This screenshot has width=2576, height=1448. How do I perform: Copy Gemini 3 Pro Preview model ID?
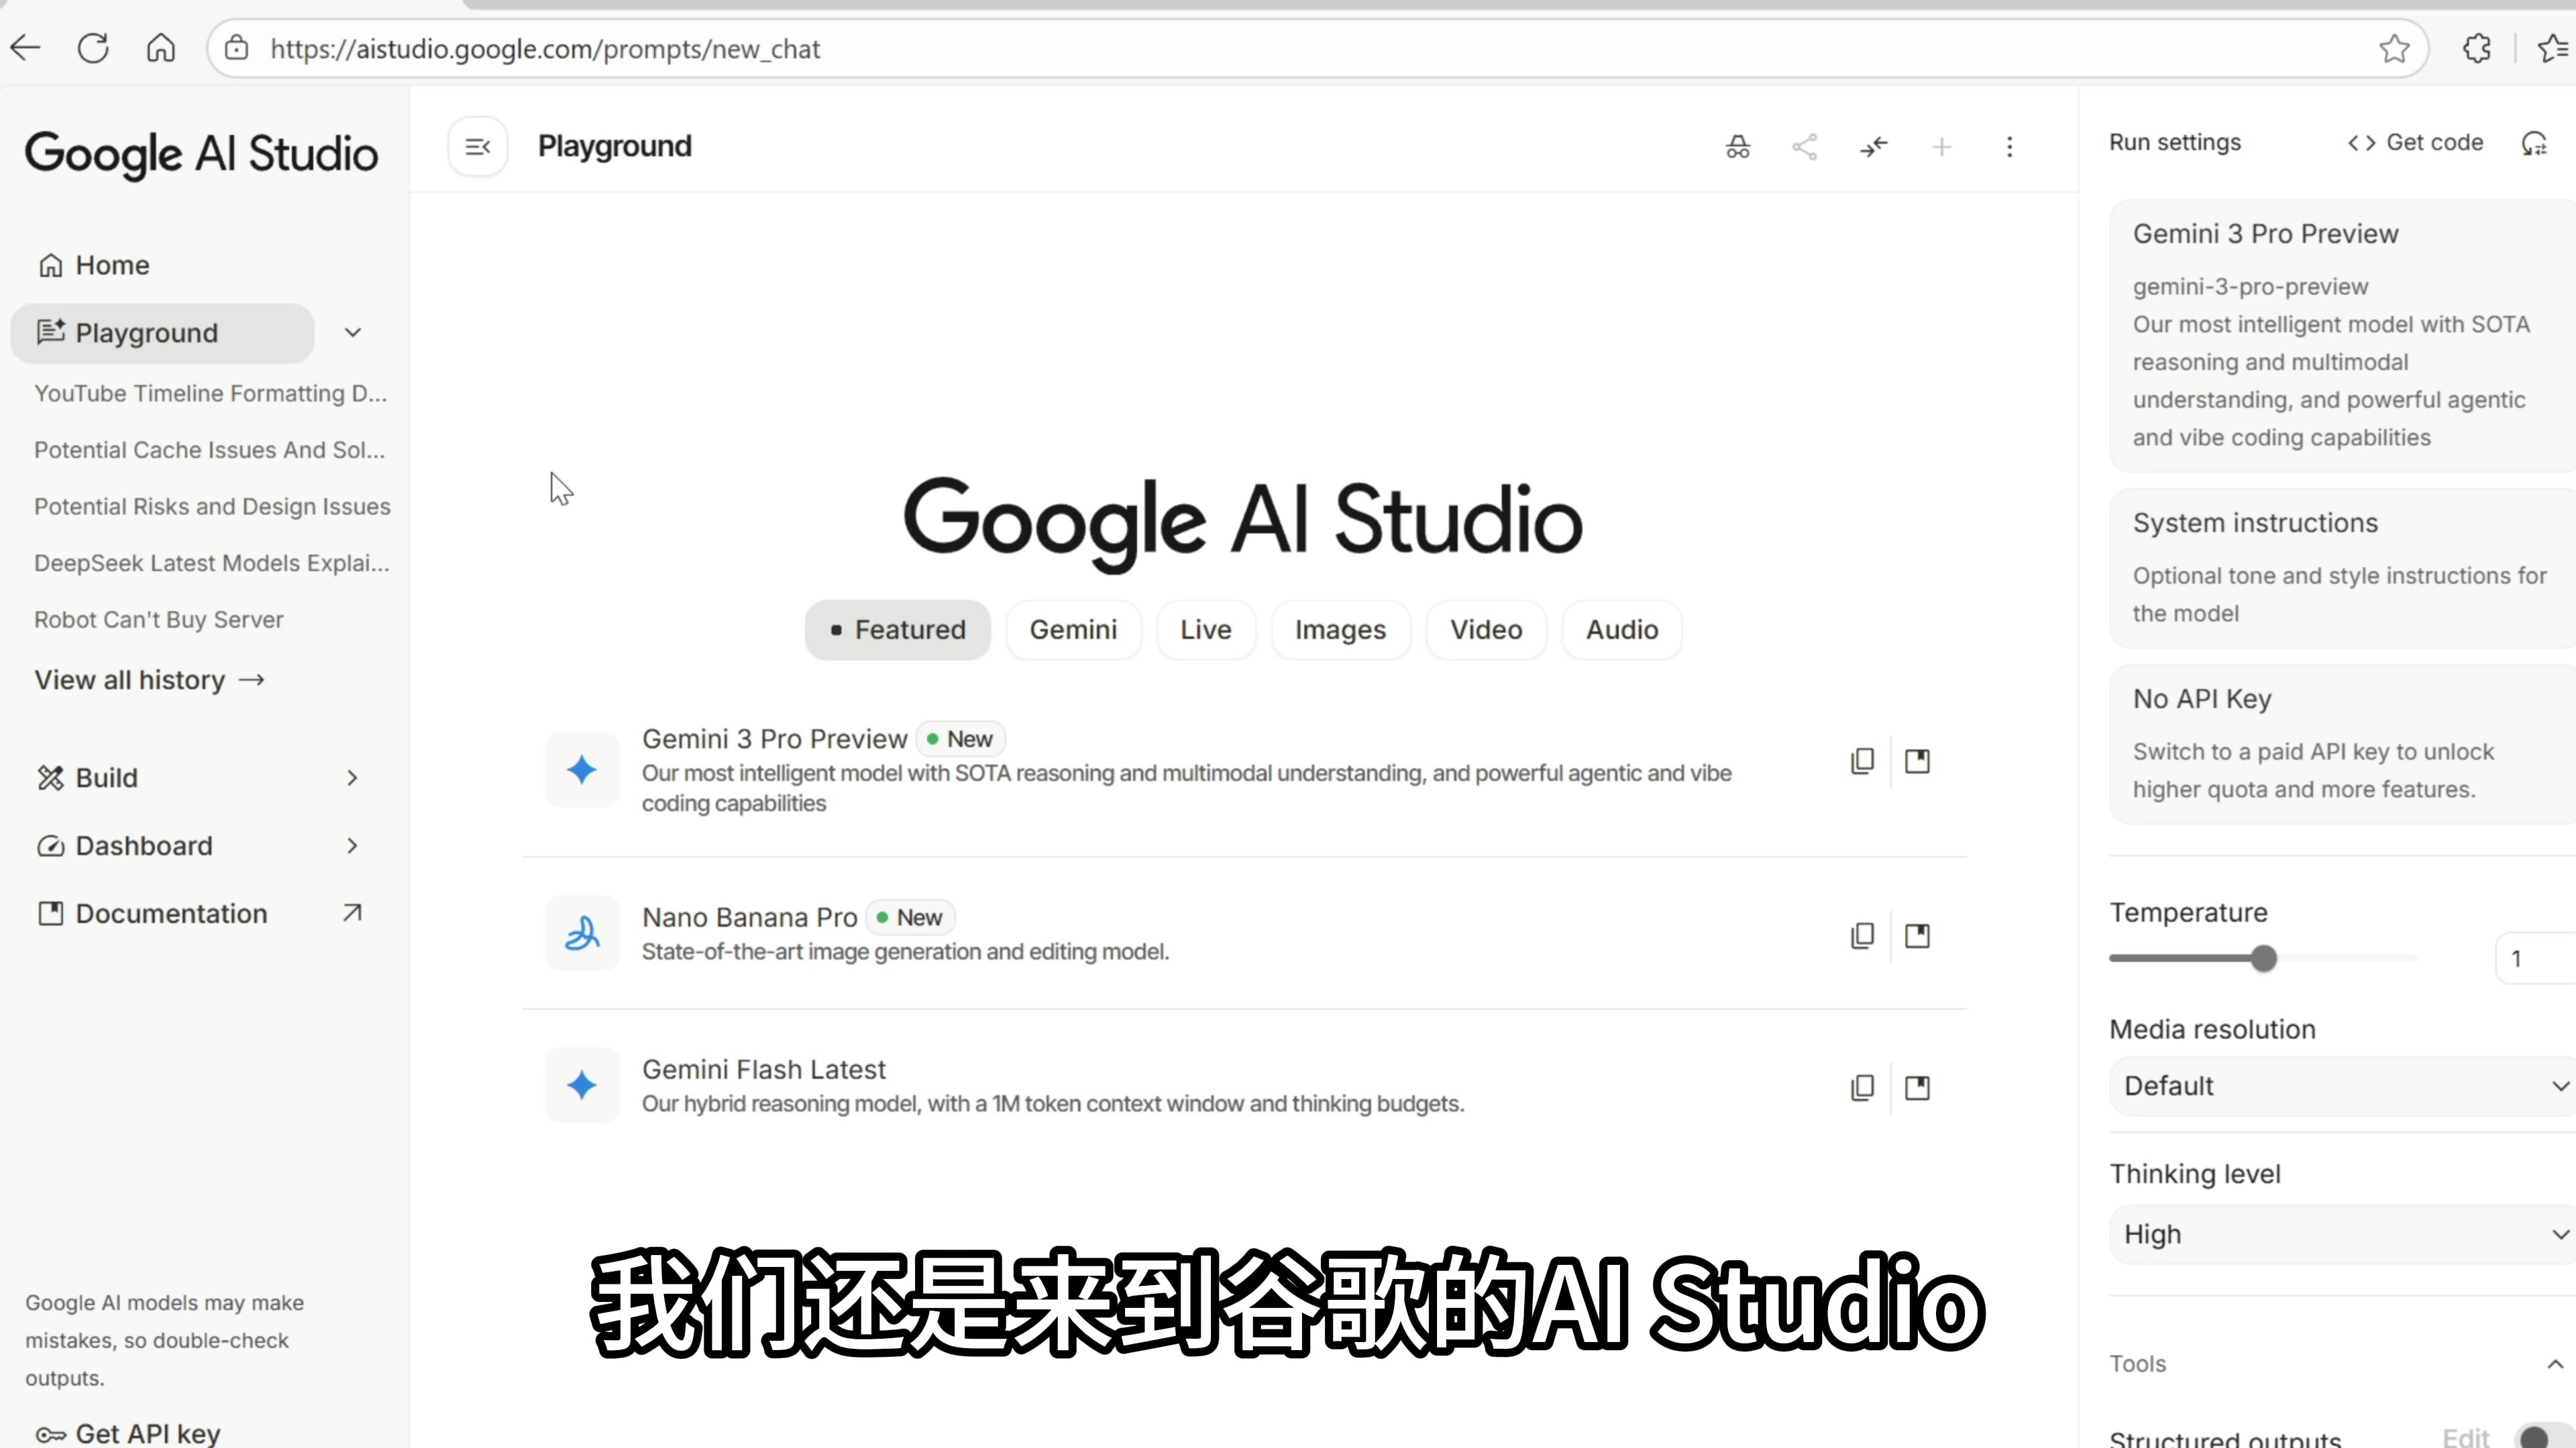tap(1862, 762)
